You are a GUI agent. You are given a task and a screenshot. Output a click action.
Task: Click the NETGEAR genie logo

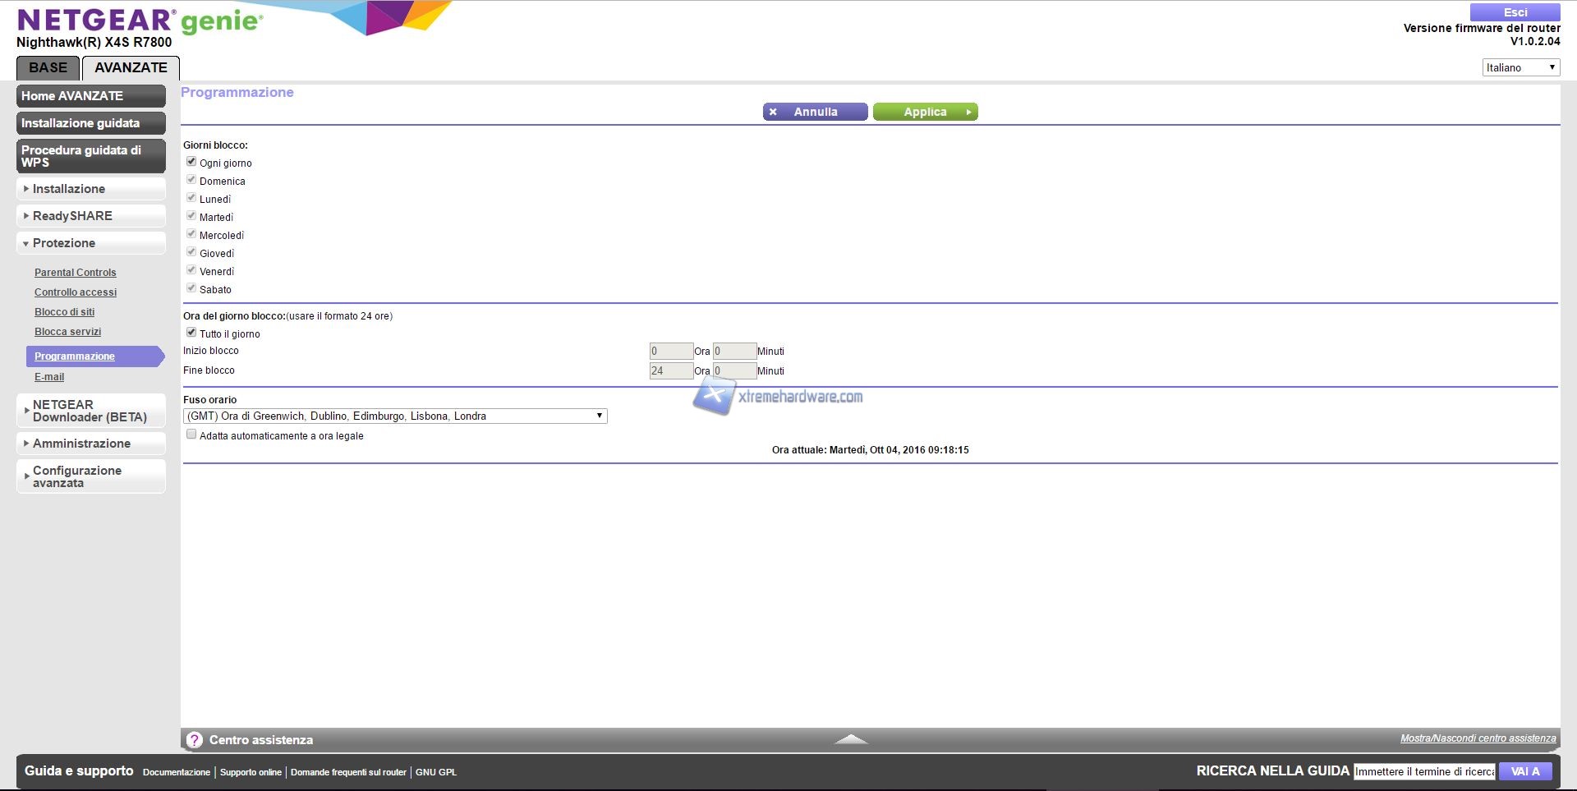point(140,21)
